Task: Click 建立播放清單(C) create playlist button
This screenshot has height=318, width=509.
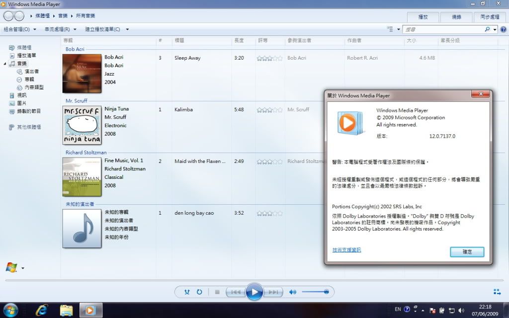Action: tap(102, 29)
